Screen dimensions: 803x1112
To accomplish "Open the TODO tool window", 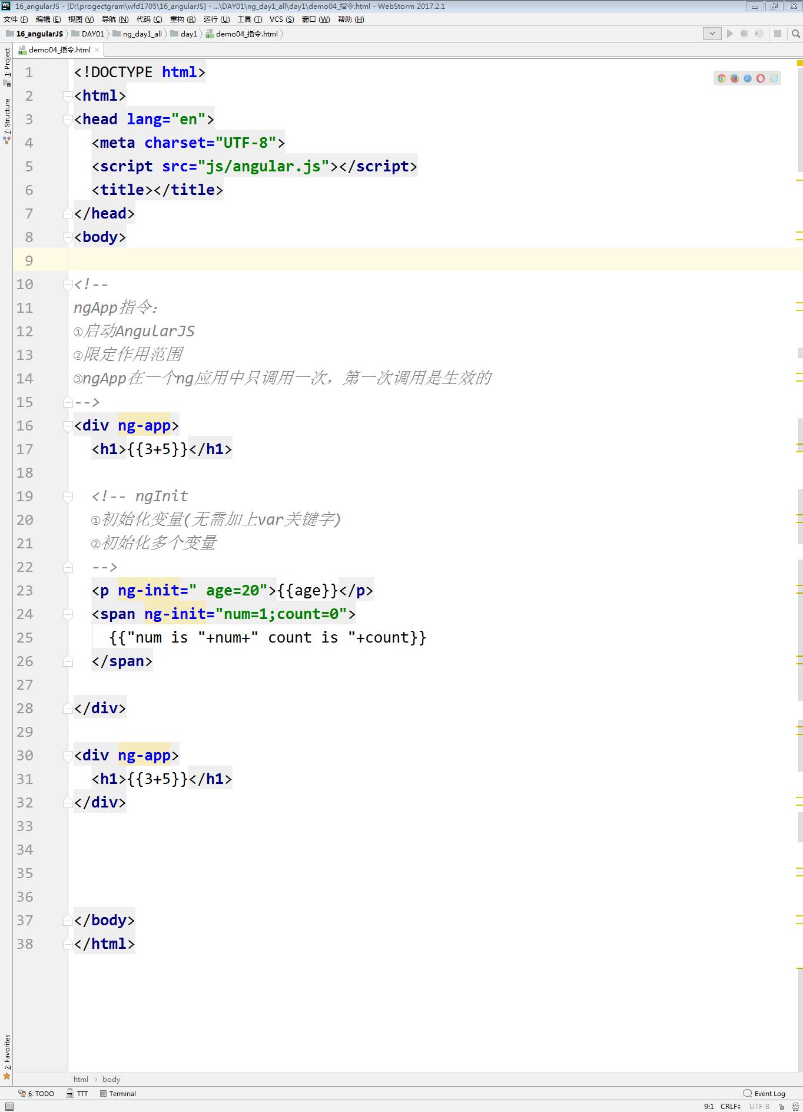I will tap(36, 1094).
